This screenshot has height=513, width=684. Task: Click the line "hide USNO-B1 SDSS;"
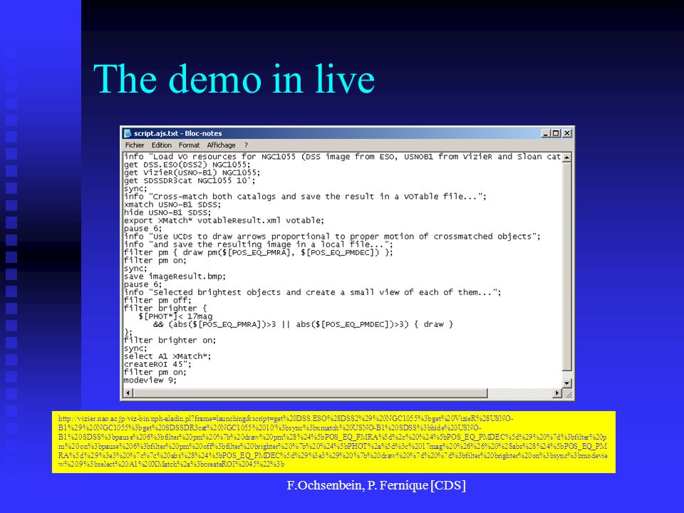167,212
